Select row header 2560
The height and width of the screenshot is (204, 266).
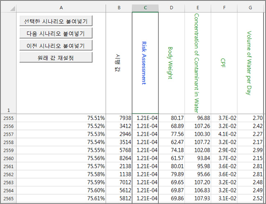pyautogui.click(x=9, y=158)
